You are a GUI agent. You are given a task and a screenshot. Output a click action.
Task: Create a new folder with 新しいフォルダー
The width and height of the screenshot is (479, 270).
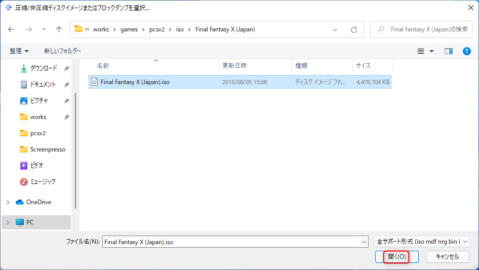pyautogui.click(x=62, y=51)
